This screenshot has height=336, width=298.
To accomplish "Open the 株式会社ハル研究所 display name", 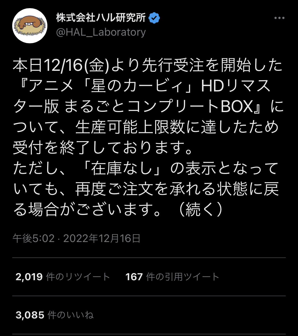I will pos(101,18).
